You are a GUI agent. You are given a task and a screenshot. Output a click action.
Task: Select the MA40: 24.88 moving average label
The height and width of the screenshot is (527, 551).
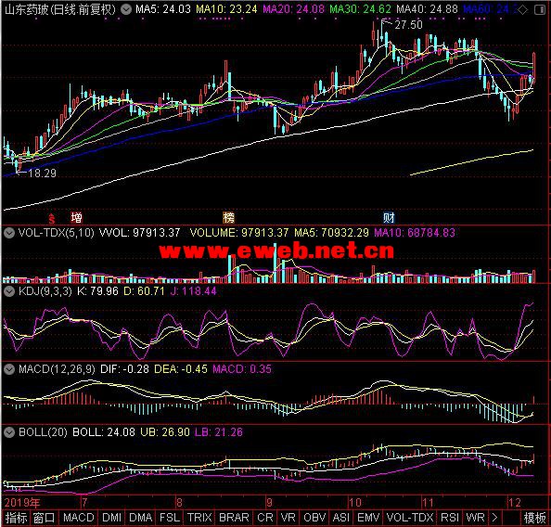(427, 9)
